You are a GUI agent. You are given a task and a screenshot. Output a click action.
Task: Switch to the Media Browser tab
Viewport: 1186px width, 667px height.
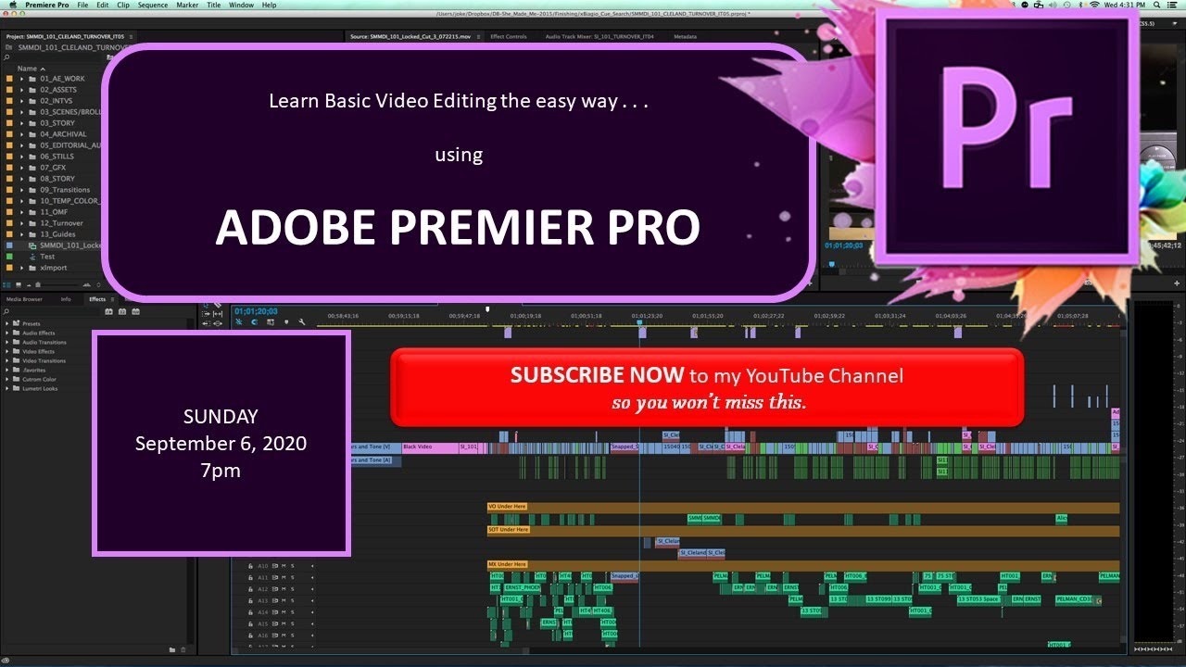click(x=24, y=299)
